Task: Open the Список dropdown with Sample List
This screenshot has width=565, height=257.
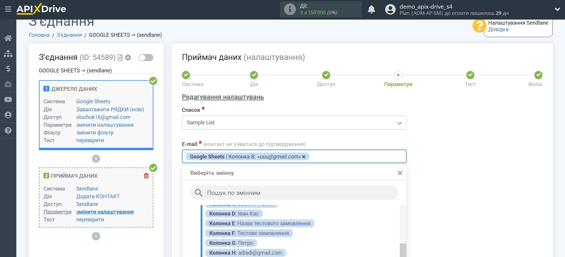Action: (294, 123)
